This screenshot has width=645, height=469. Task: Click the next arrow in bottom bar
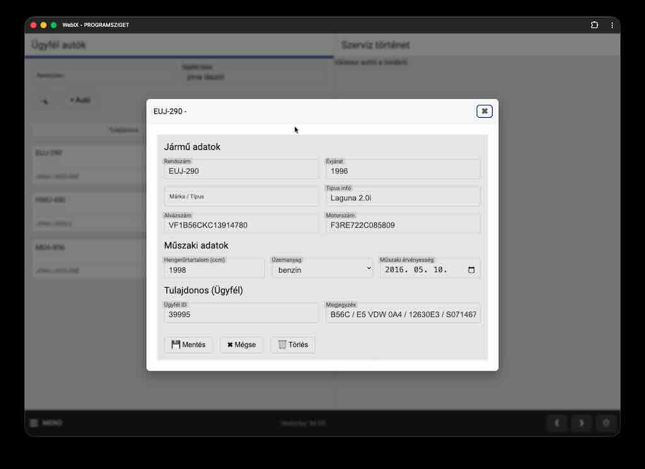click(581, 423)
